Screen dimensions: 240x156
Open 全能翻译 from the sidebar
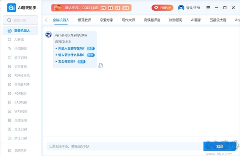click(x=20, y=49)
